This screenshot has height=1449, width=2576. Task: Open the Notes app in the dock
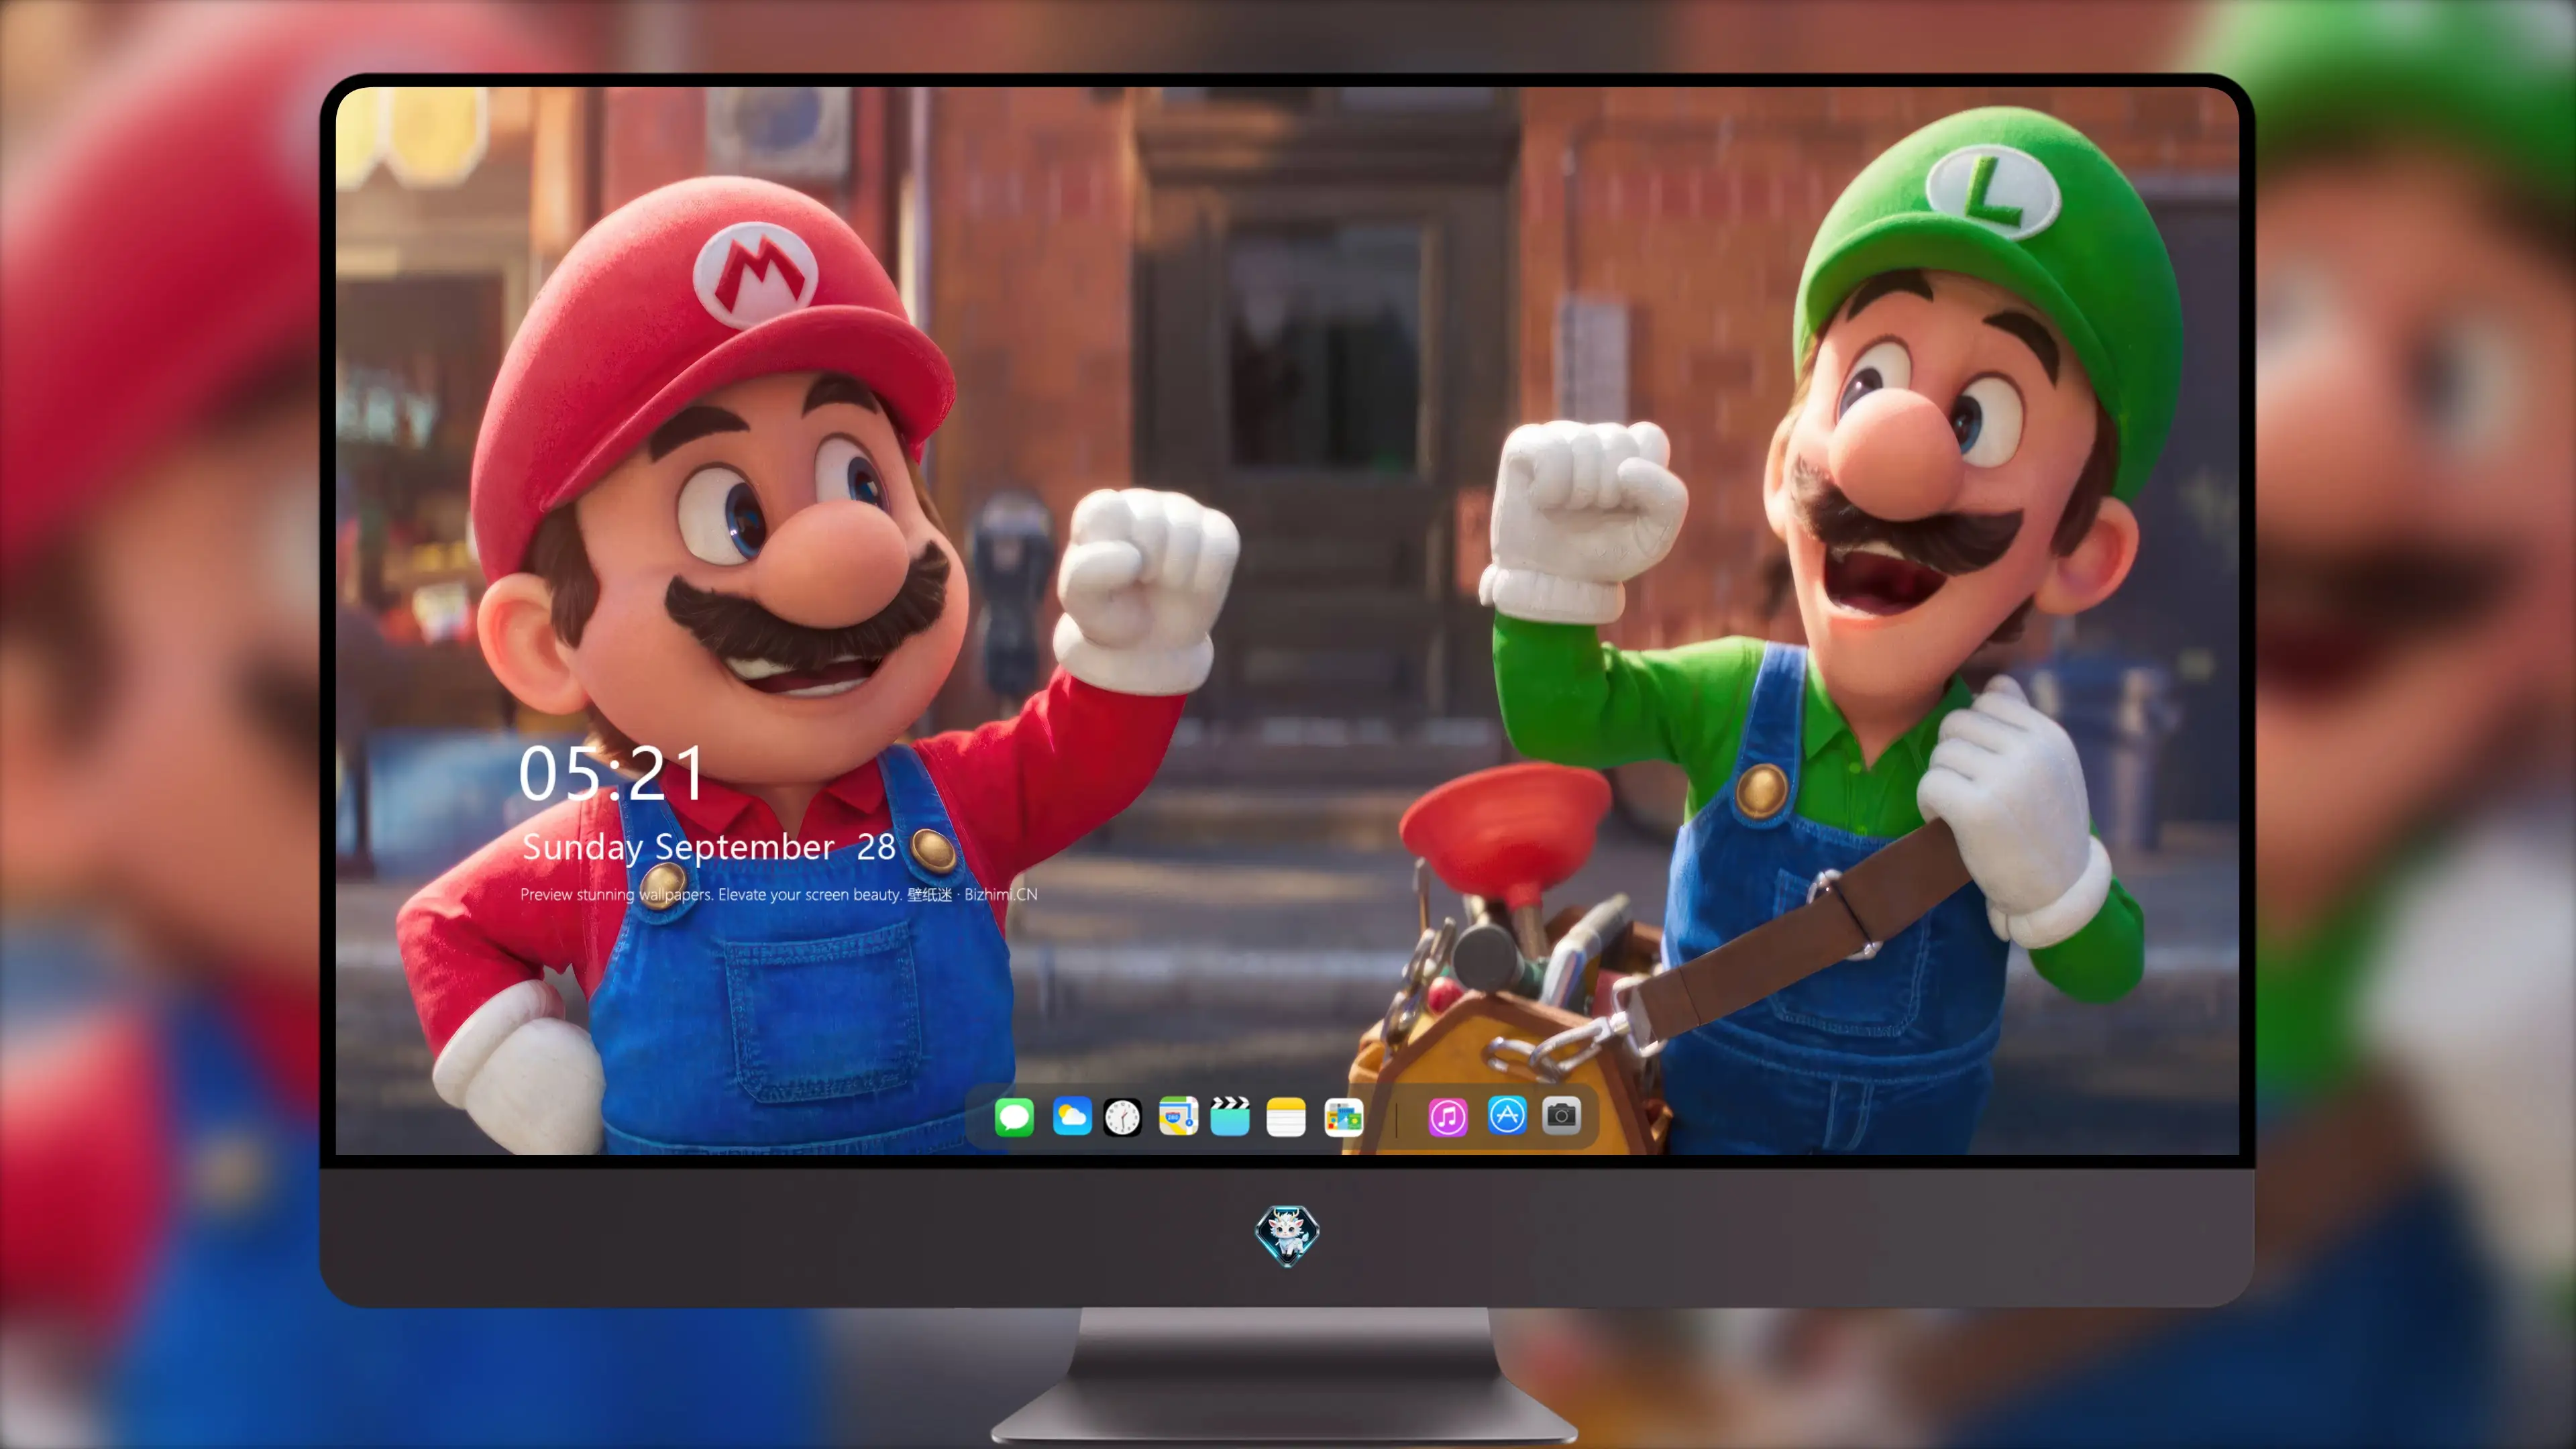click(1286, 1116)
